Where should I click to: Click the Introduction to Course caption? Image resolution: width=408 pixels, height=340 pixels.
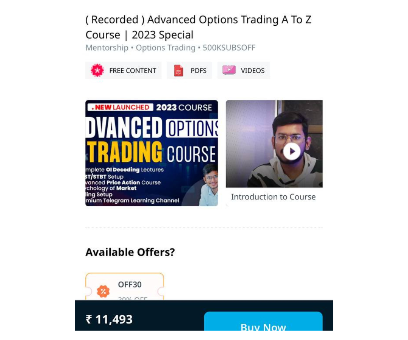tap(273, 197)
